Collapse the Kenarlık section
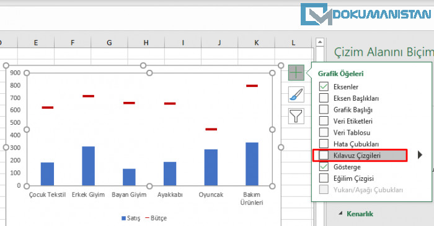 coord(341,213)
